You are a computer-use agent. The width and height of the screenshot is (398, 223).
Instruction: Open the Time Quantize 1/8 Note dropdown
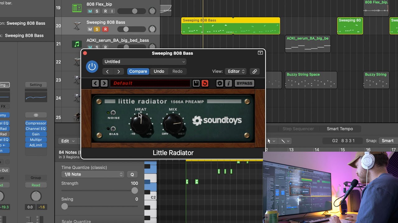coord(93,174)
